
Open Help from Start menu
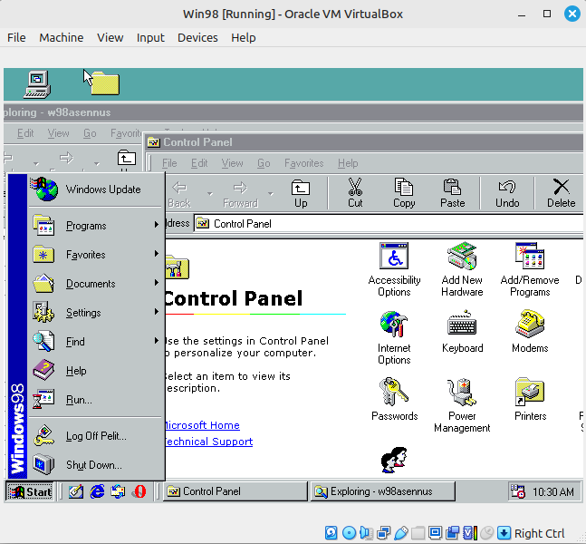point(96,371)
